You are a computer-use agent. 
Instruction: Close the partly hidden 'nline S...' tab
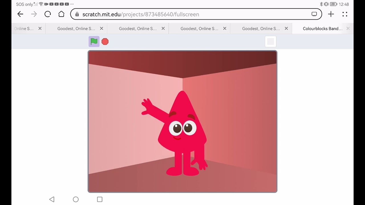[40, 28]
